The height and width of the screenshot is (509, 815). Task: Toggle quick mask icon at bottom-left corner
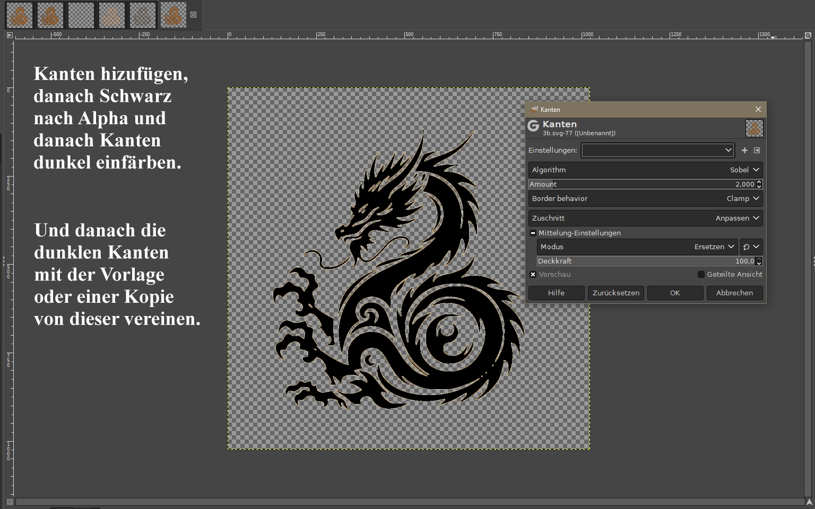coord(10,502)
